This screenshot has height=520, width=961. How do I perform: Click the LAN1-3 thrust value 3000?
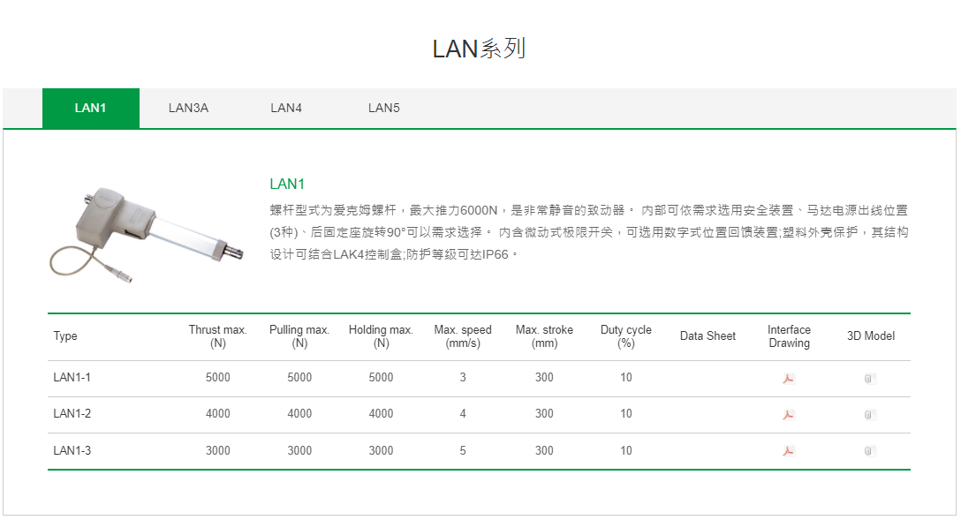217,450
